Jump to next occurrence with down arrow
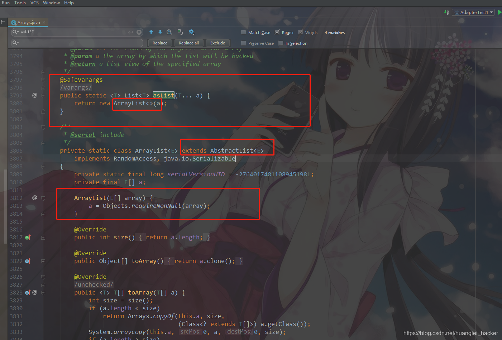The image size is (502, 340). [x=160, y=32]
